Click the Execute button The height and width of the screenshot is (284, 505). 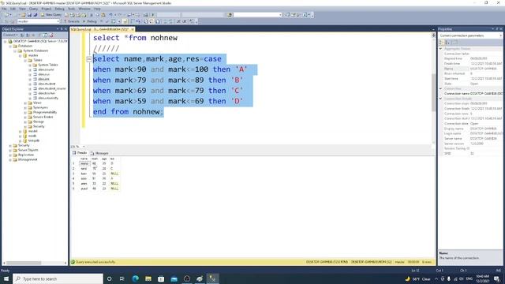[x=72, y=21]
